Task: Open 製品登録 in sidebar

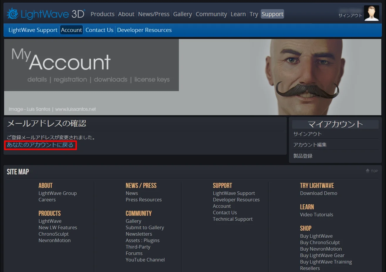Action: tap(303, 156)
